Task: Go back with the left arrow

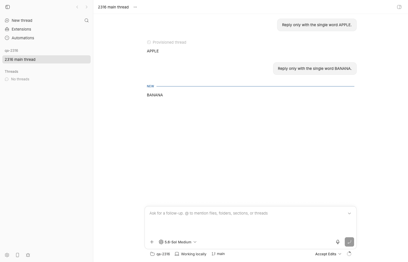Action: pyautogui.click(x=77, y=7)
